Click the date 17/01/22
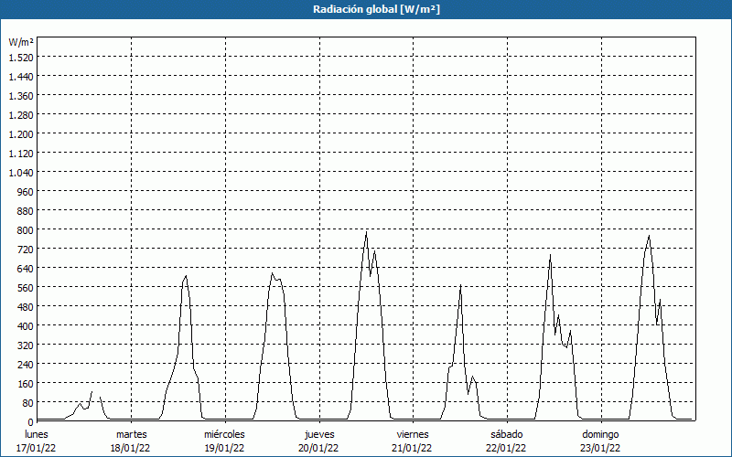 coord(37,448)
